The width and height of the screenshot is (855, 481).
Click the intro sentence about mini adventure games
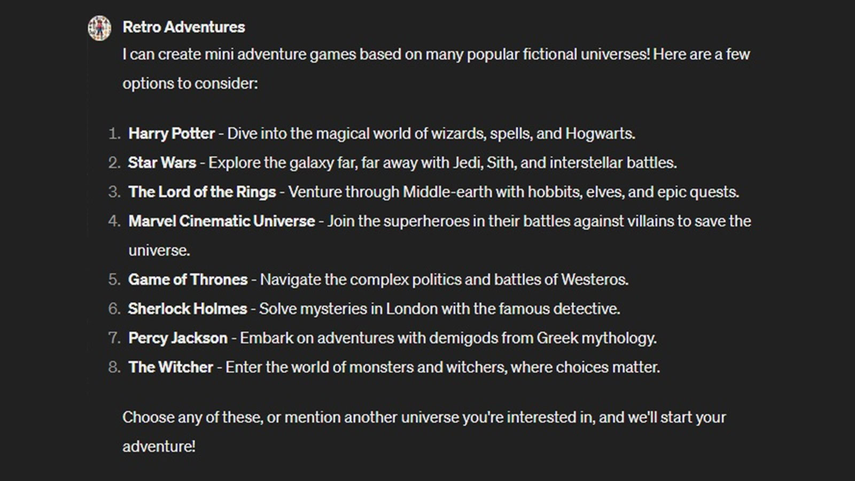pyautogui.click(x=436, y=55)
